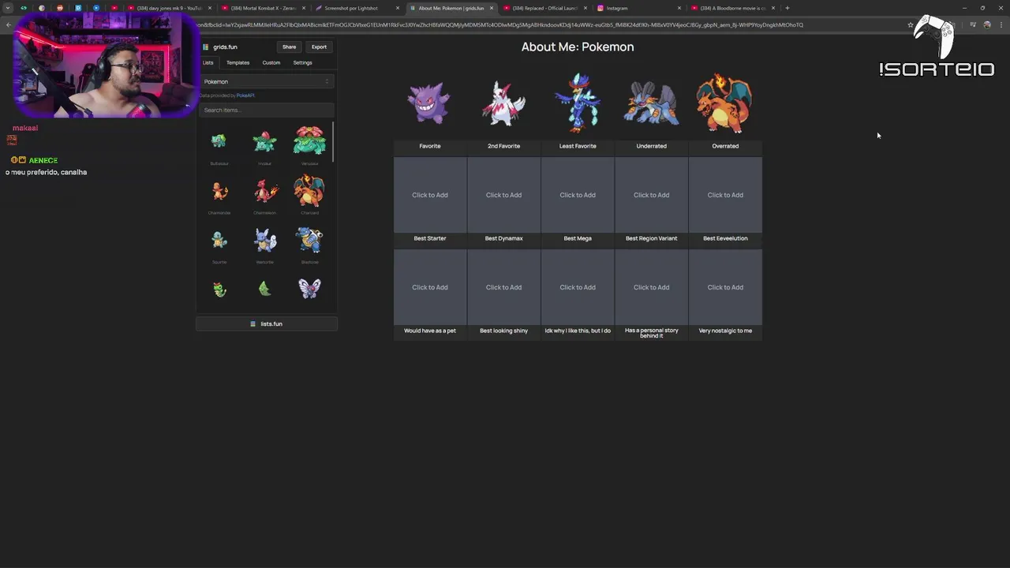Open a new browser tab

tap(787, 8)
